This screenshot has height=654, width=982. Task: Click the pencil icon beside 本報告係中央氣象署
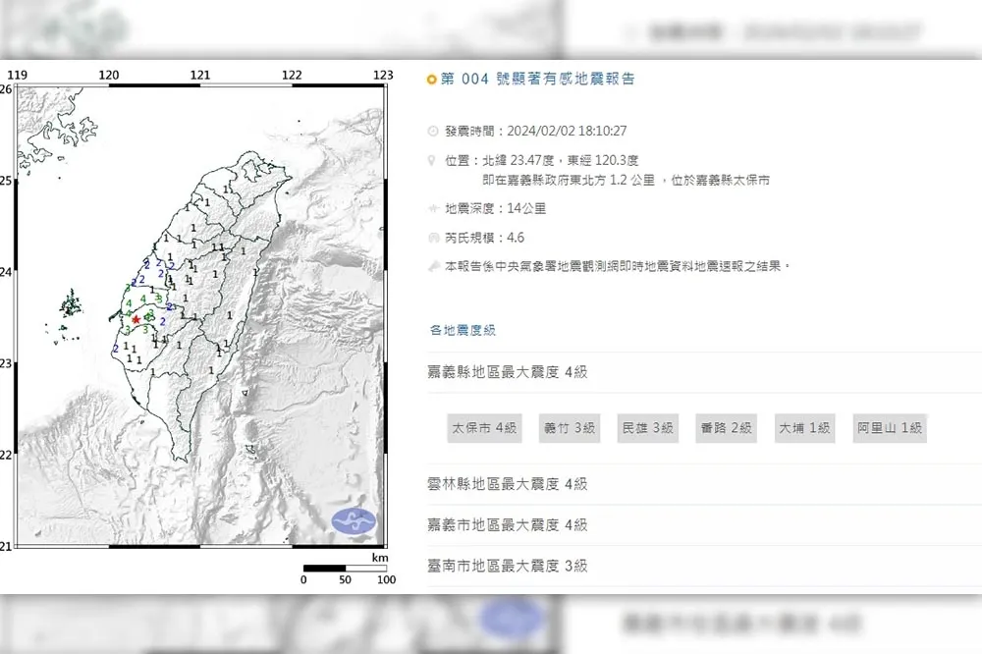click(x=433, y=266)
